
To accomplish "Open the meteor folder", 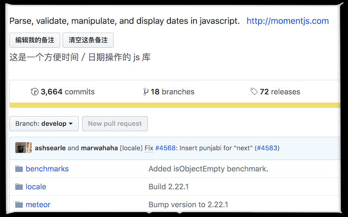I will click(x=38, y=205).
